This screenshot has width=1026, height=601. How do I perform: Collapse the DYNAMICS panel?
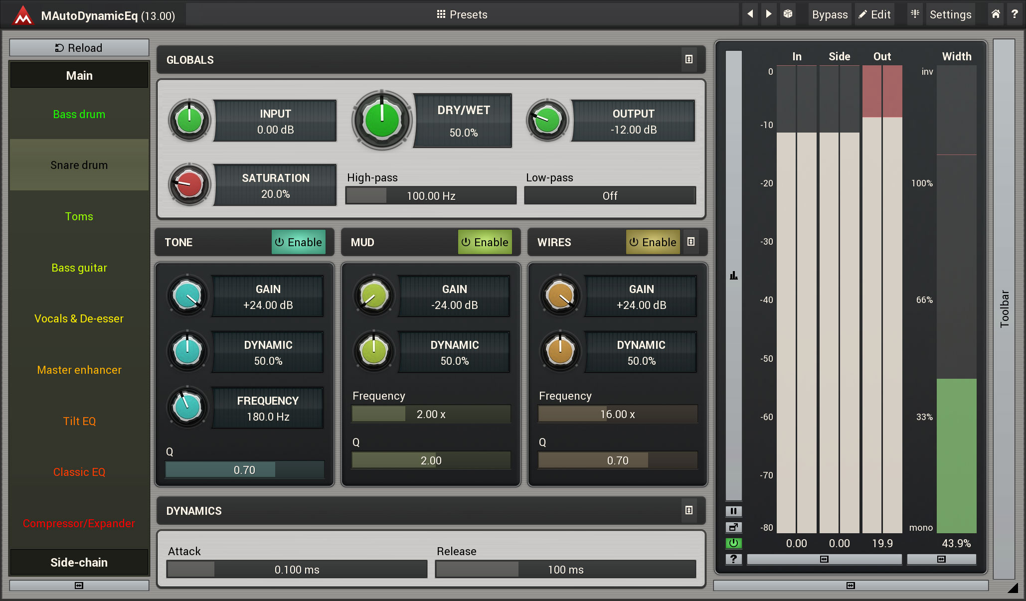tap(688, 510)
